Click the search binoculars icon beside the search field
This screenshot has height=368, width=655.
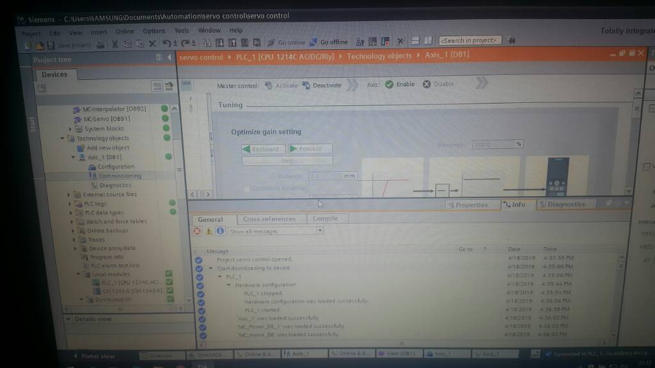[x=511, y=40]
